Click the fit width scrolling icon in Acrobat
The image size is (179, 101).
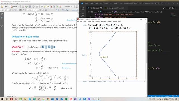coord(43,10)
